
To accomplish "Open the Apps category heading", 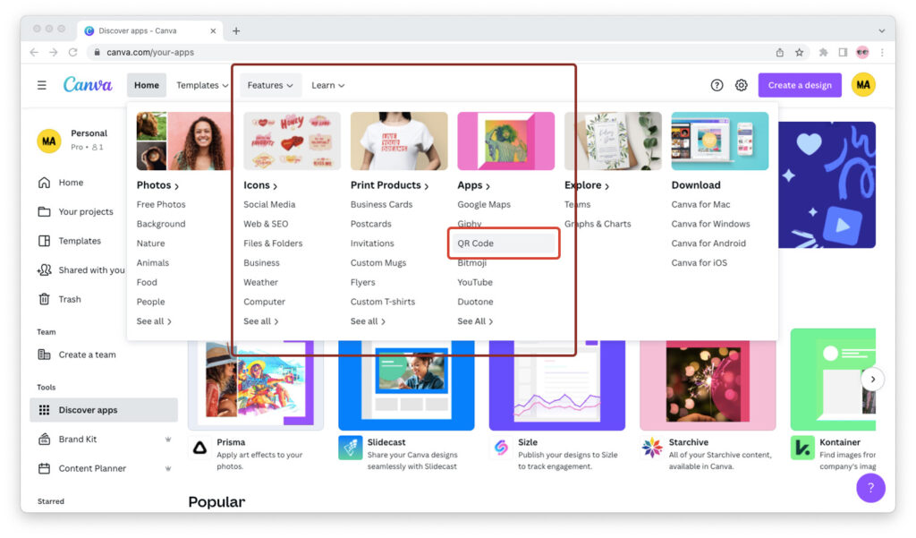I will coord(474,185).
